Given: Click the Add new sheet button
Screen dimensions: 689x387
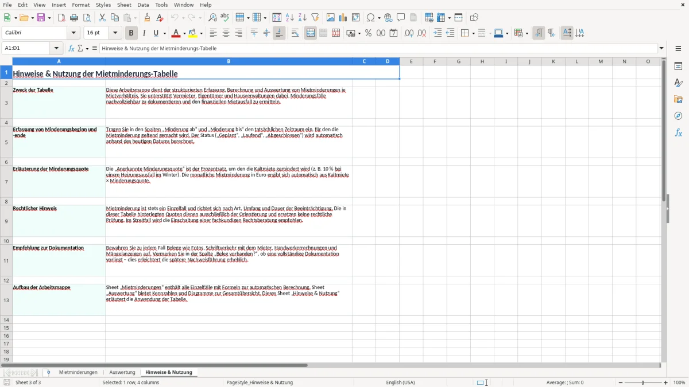Looking at the screenshot, I should coord(48,372).
